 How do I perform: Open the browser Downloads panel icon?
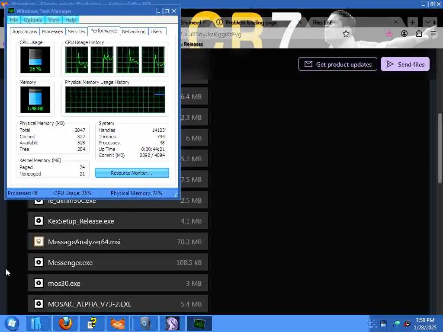tap(389, 34)
